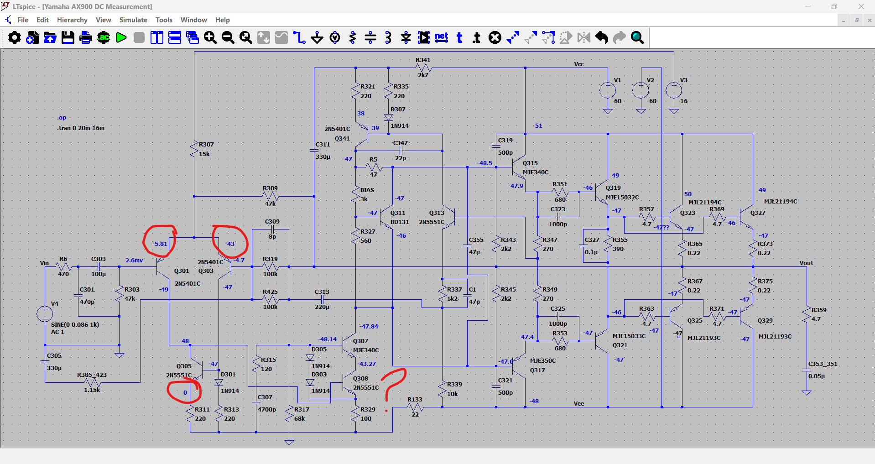875x464 pixels.
Task: Select the Vin net label
Action: [x=44, y=263]
